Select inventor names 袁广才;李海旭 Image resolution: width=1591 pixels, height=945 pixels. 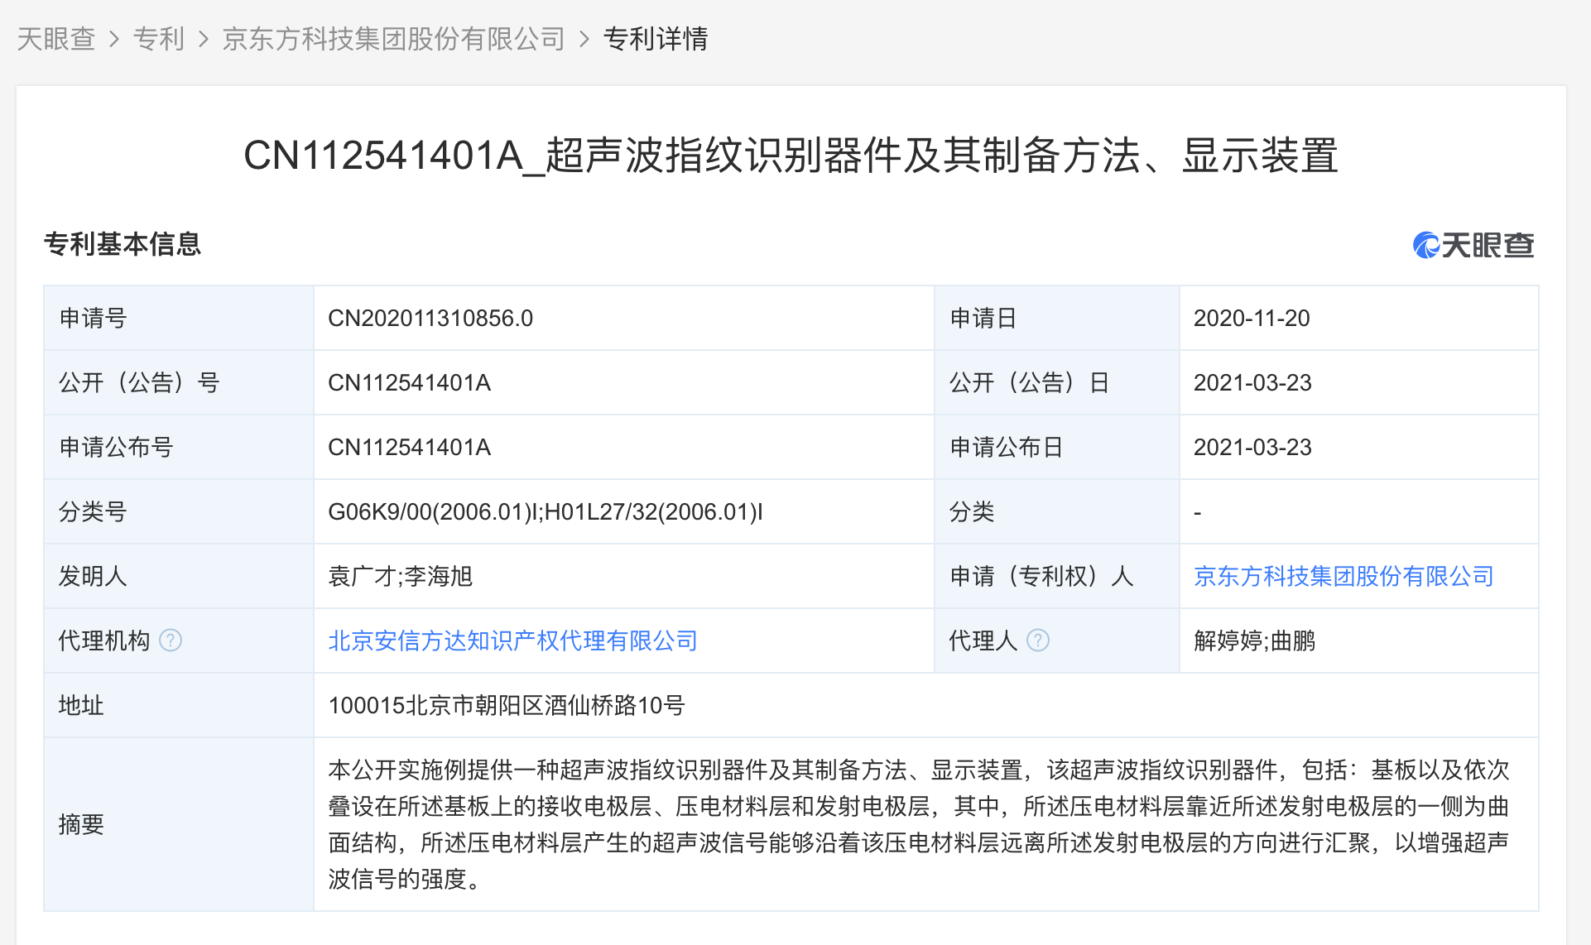click(401, 576)
